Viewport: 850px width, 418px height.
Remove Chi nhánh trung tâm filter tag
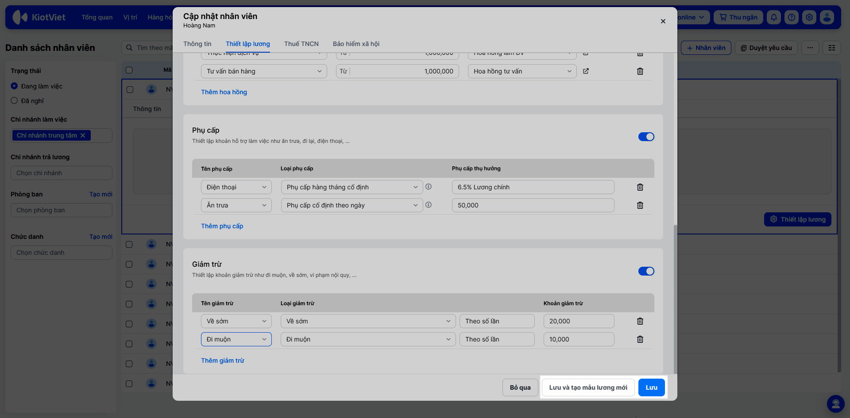click(x=83, y=135)
